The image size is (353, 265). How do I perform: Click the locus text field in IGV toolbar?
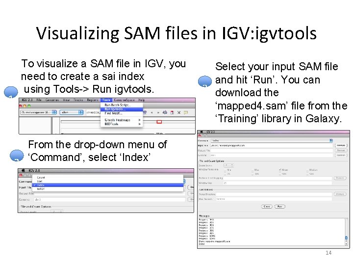[93, 112]
